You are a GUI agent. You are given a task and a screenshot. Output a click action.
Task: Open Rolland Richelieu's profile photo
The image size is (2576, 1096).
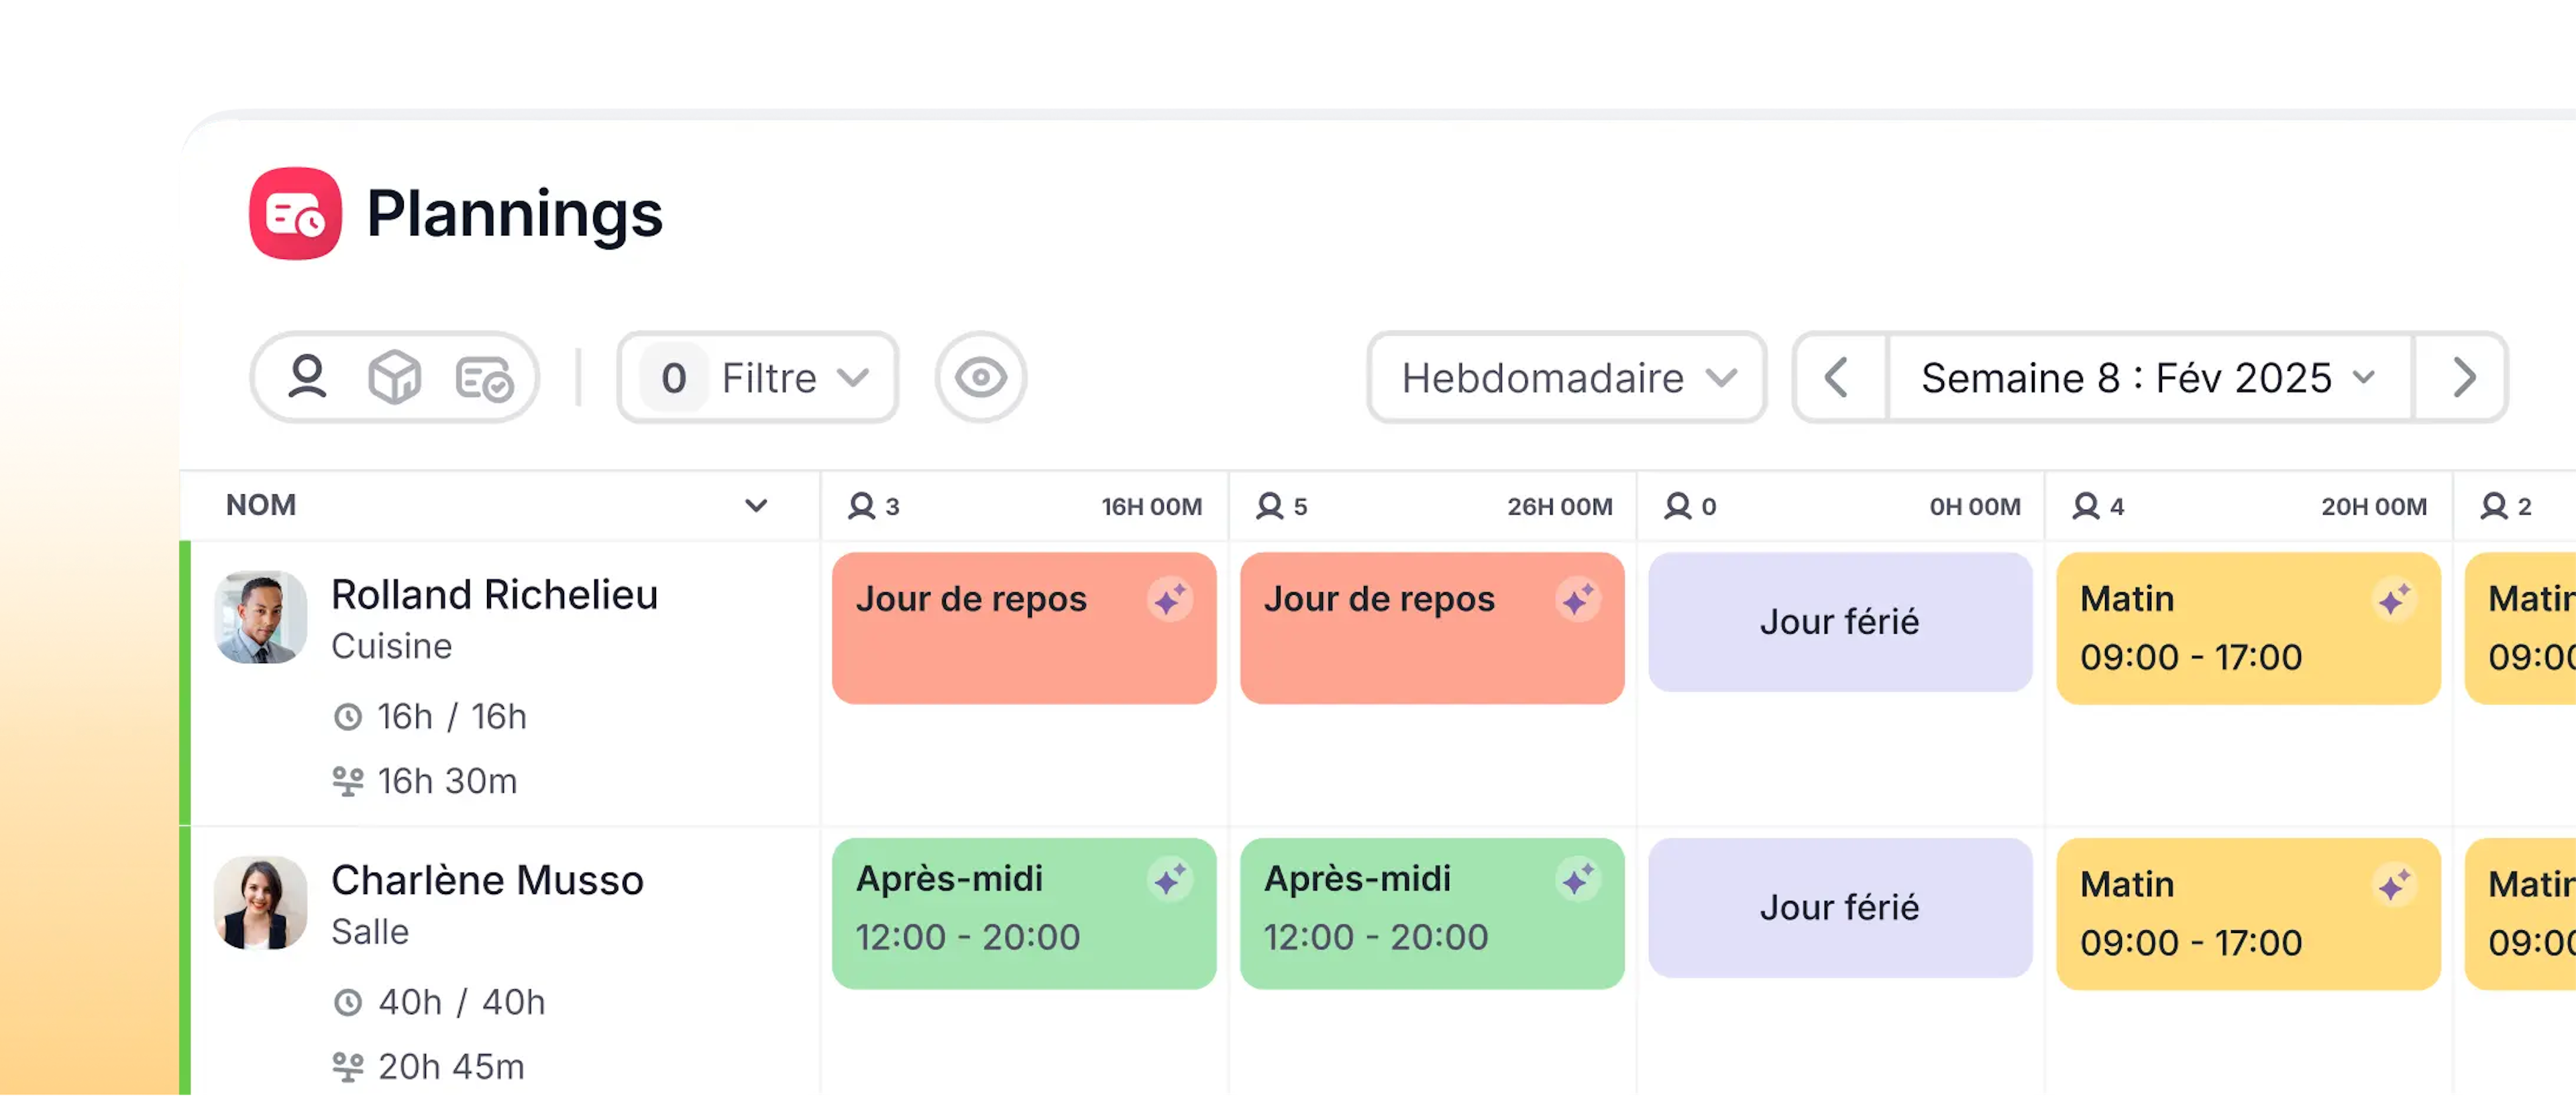260,617
